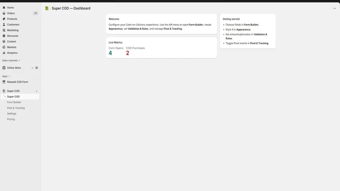Screen dimensions: 340x191
Task: Click 'Style it in Appearance' bullet
Action: pyautogui.click(x=238, y=29)
